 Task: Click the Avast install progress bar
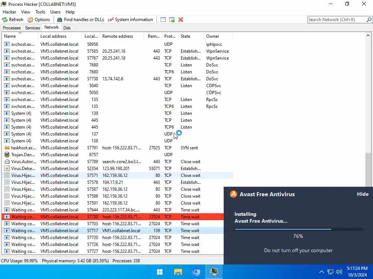(298, 229)
